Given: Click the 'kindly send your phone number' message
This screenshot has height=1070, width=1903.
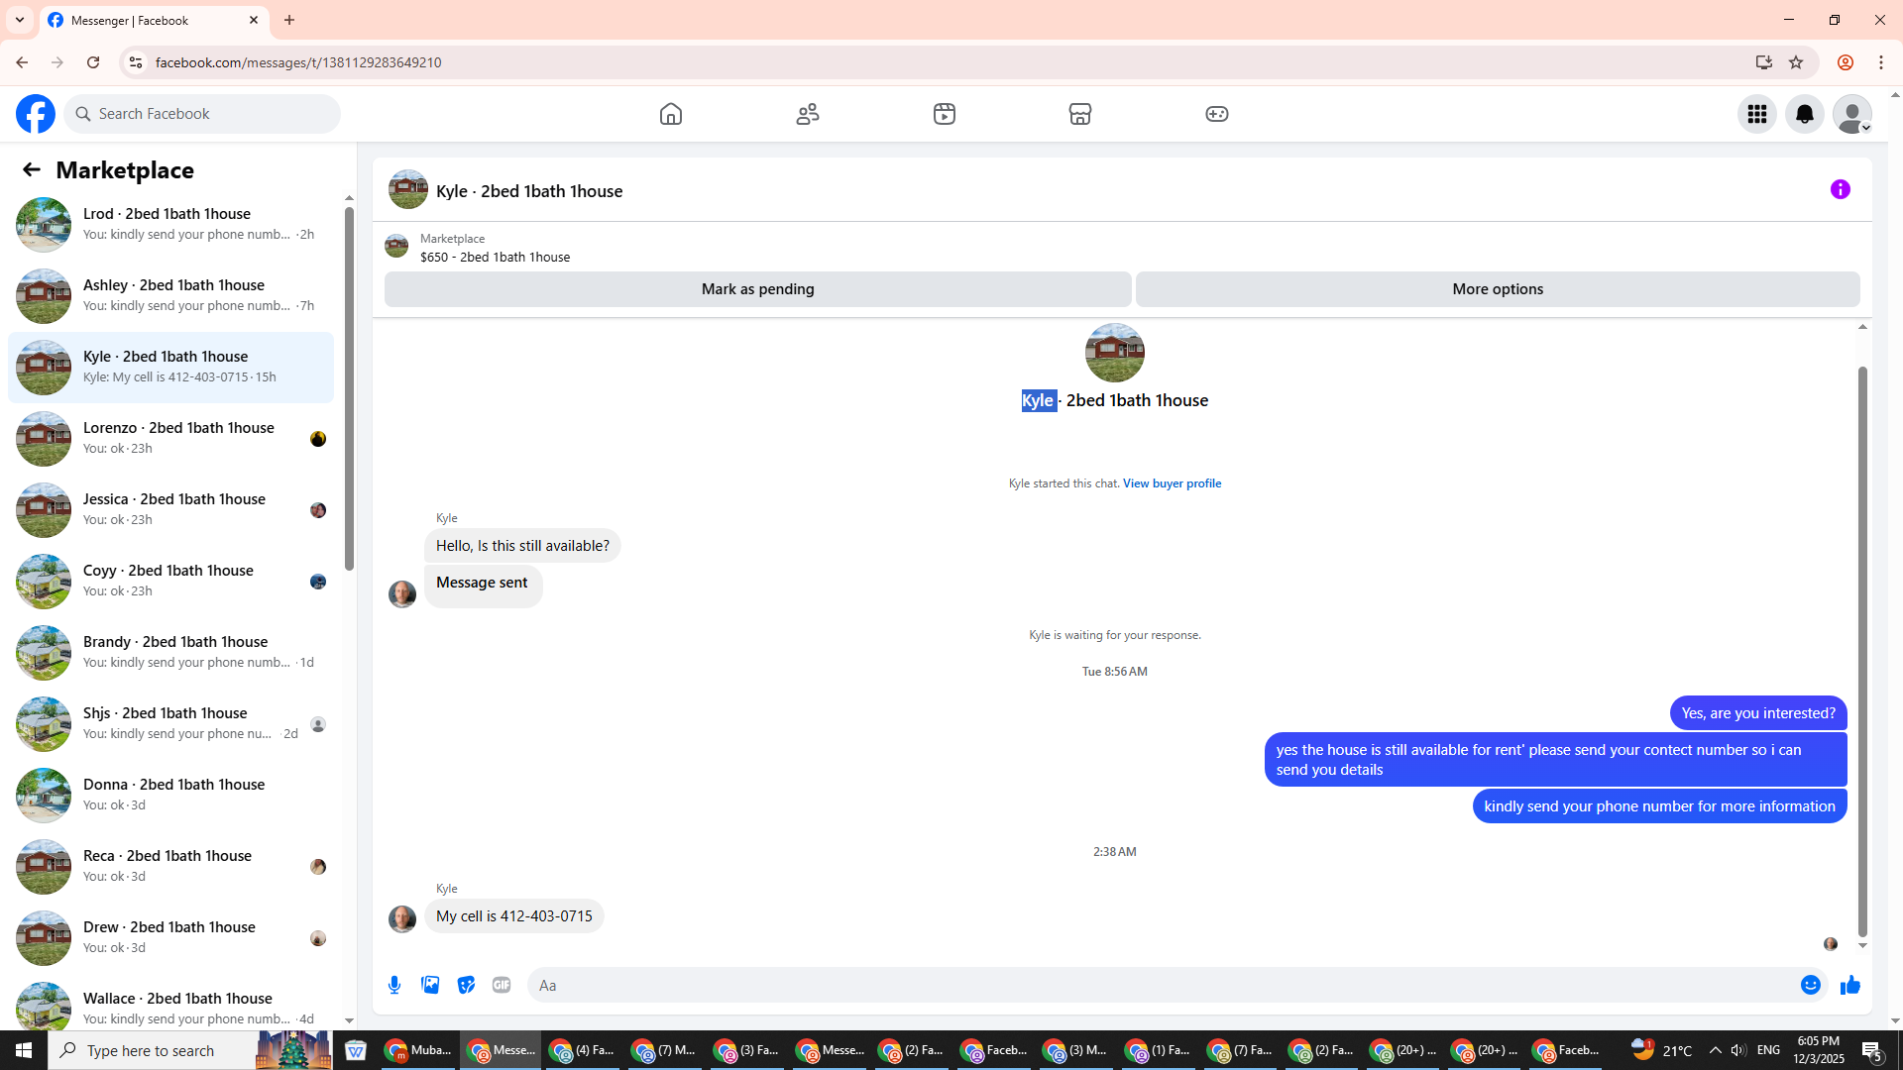Looking at the screenshot, I should (1660, 806).
